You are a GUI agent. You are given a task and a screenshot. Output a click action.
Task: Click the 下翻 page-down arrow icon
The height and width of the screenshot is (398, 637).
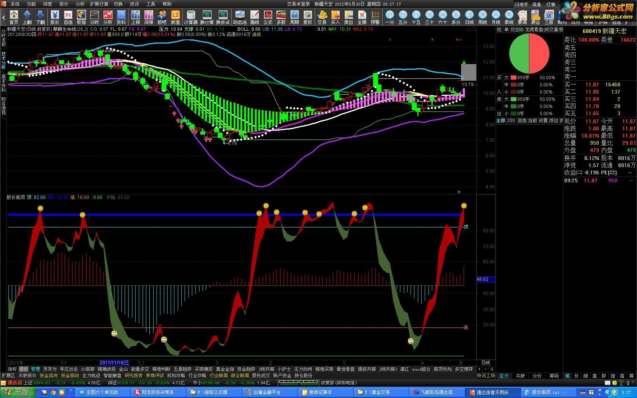[x=40, y=17]
